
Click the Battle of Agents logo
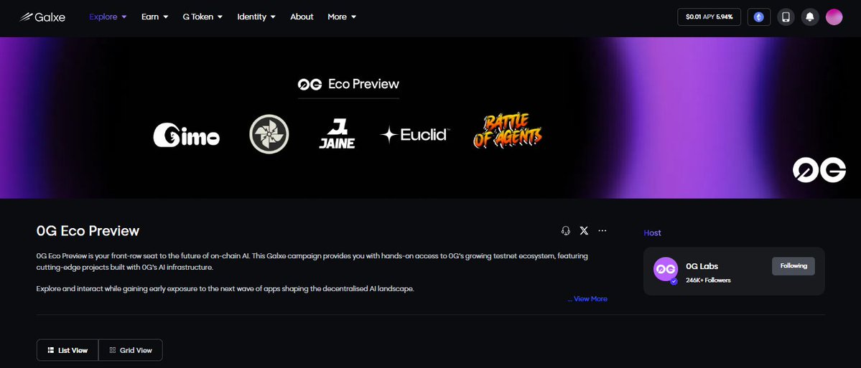508,131
